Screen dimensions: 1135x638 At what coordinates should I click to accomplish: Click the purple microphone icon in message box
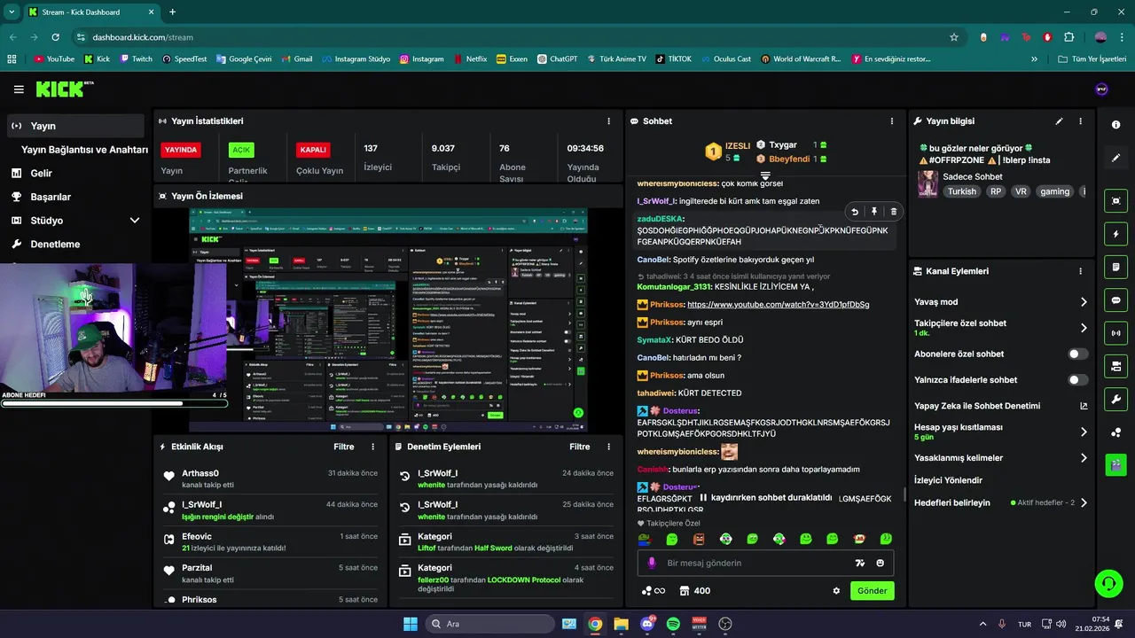click(652, 563)
